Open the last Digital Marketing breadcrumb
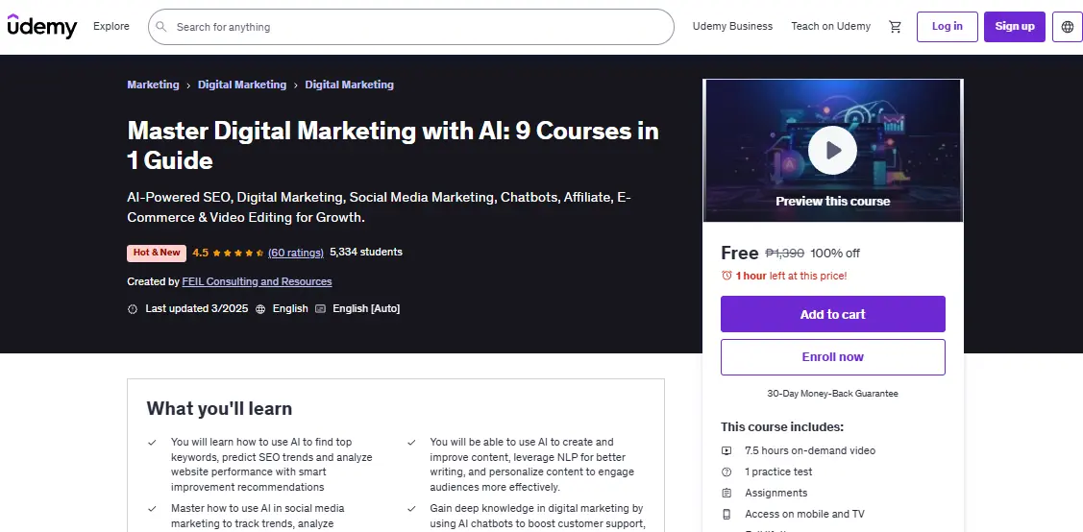This screenshot has width=1083, height=532. 350,85
